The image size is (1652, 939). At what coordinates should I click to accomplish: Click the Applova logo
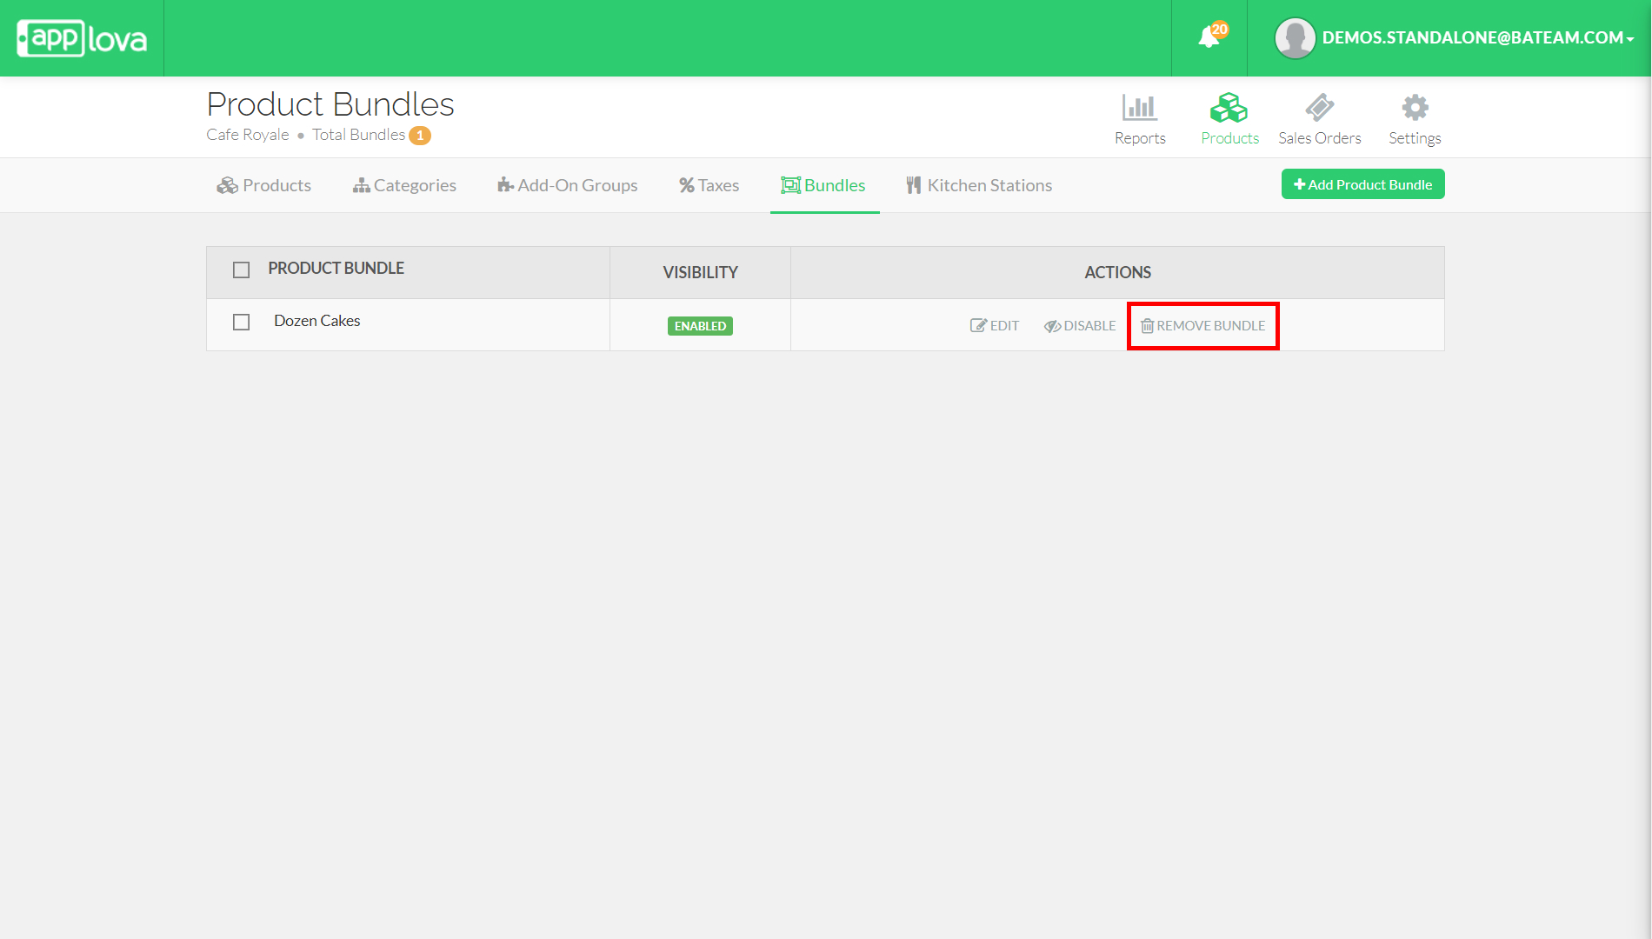[82, 38]
